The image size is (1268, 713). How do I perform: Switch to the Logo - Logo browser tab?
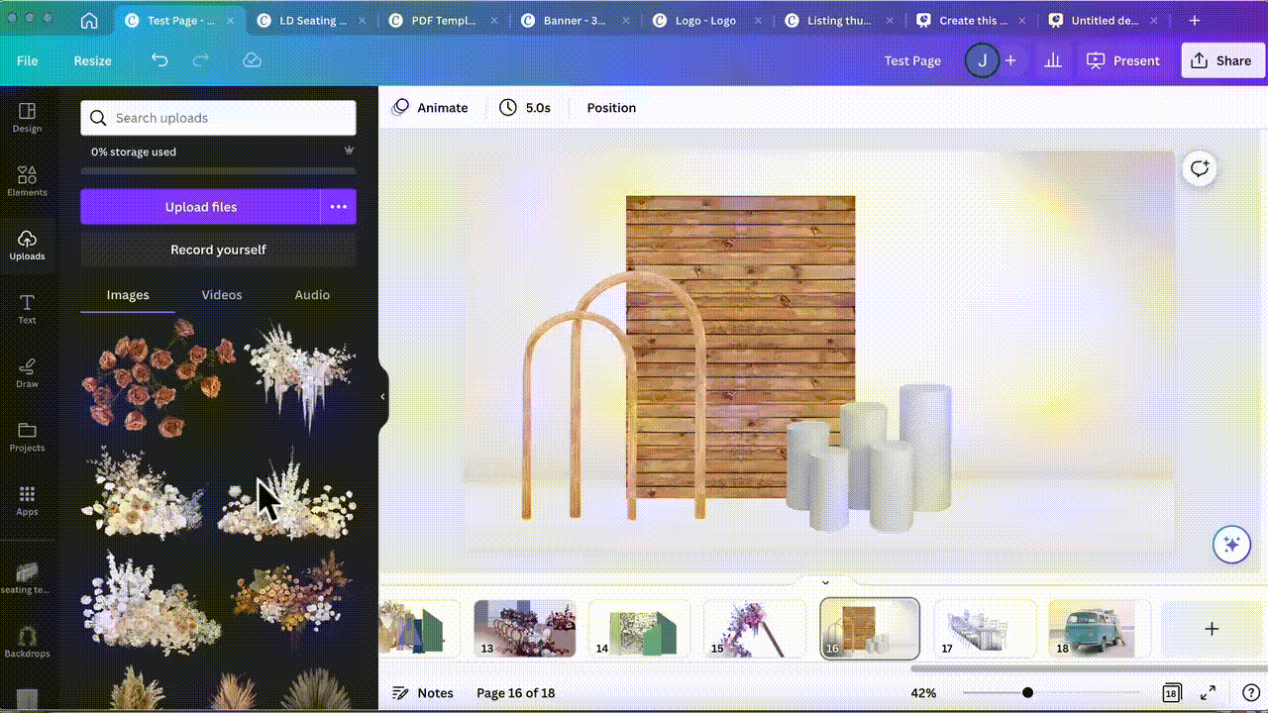pos(705,20)
